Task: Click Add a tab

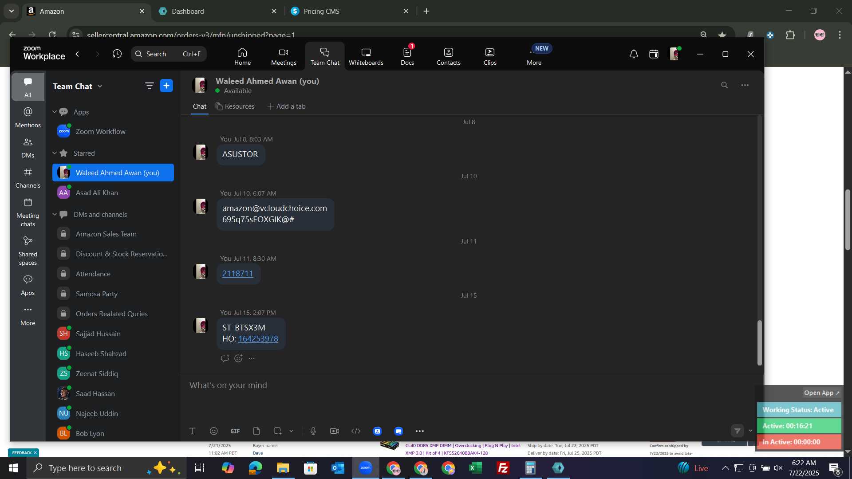Action: pyautogui.click(x=286, y=106)
